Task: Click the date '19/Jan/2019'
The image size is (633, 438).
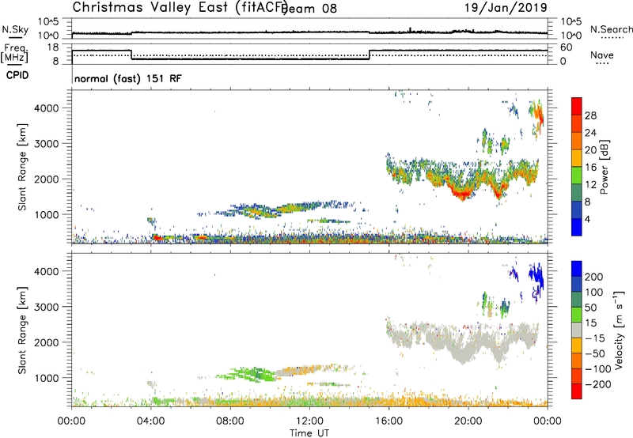Action: pos(506,8)
